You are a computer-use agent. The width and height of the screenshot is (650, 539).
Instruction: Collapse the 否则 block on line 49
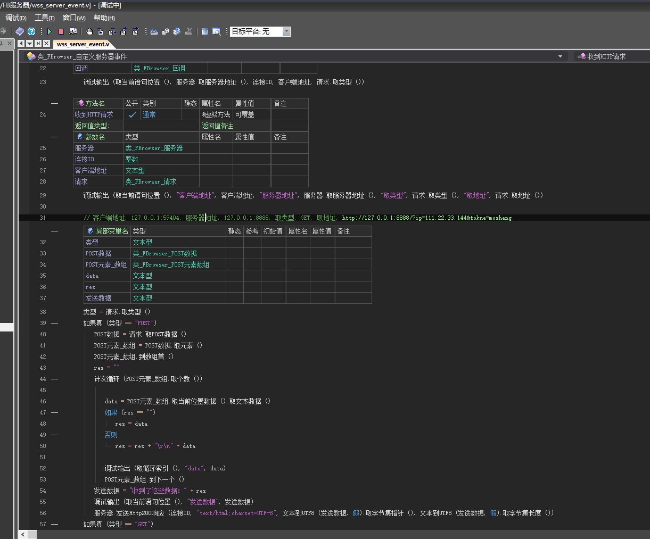pyautogui.click(x=55, y=435)
